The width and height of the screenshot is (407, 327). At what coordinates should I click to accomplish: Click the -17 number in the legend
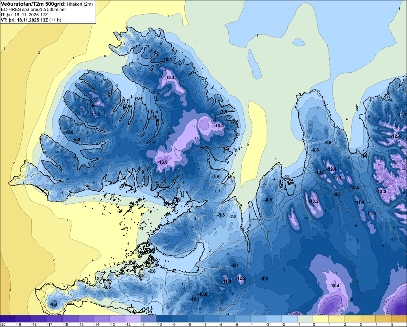coord(49,325)
